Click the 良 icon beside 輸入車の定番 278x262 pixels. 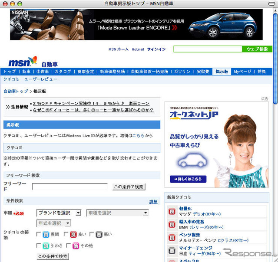172,224
